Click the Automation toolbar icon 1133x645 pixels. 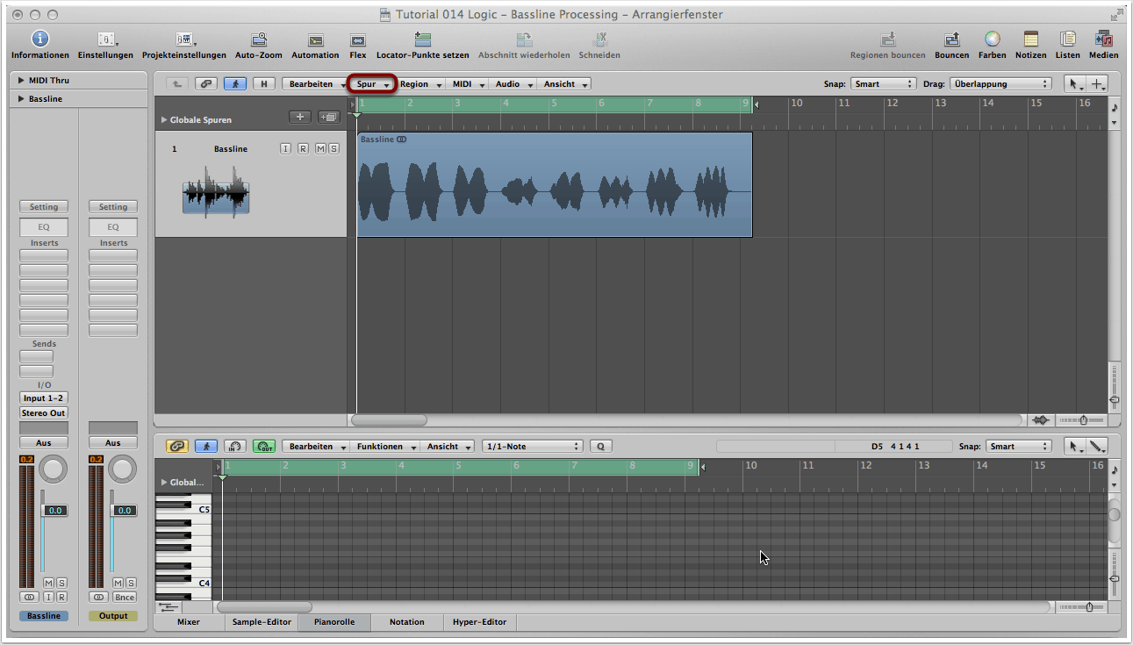point(315,39)
